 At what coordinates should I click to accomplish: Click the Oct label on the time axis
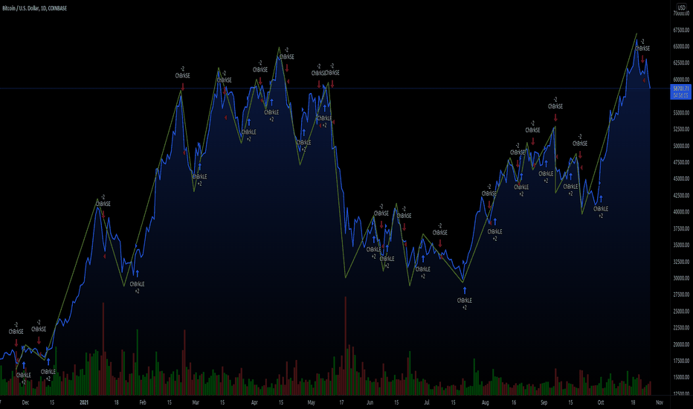tap(601, 402)
